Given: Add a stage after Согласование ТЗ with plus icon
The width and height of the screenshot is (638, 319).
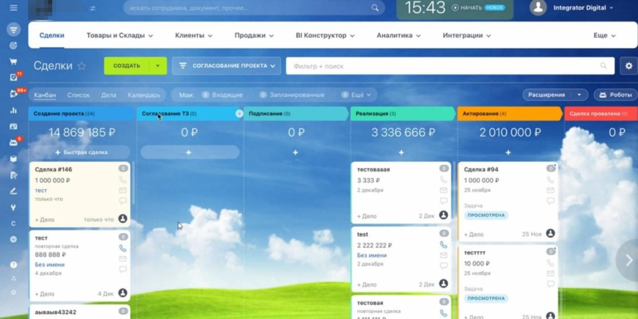Looking at the screenshot, I should pos(239,114).
